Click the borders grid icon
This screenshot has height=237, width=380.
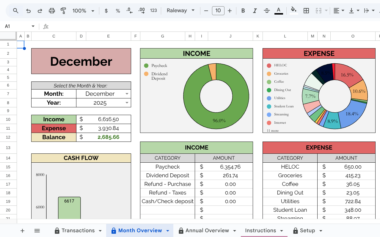[306, 11]
